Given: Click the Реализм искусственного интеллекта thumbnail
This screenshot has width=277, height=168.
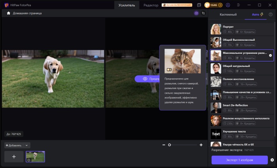Looking at the screenshot, I should [216, 121].
